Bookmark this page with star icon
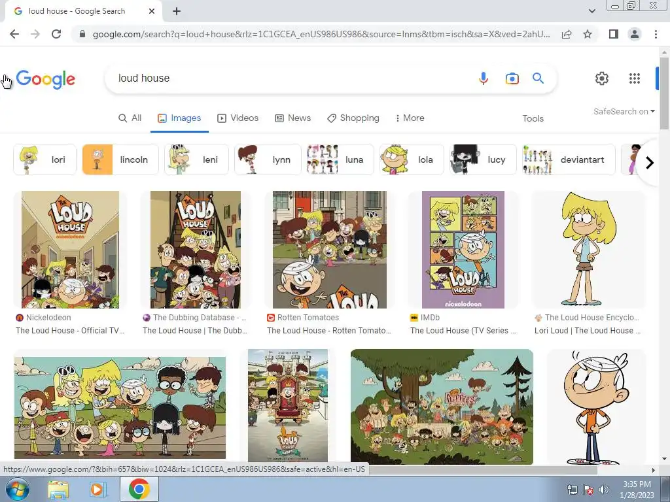This screenshot has width=670, height=502. click(x=588, y=34)
